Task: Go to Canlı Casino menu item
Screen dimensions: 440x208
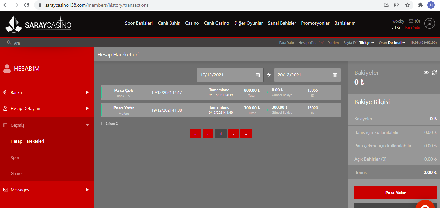Action: [x=216, y=23]
